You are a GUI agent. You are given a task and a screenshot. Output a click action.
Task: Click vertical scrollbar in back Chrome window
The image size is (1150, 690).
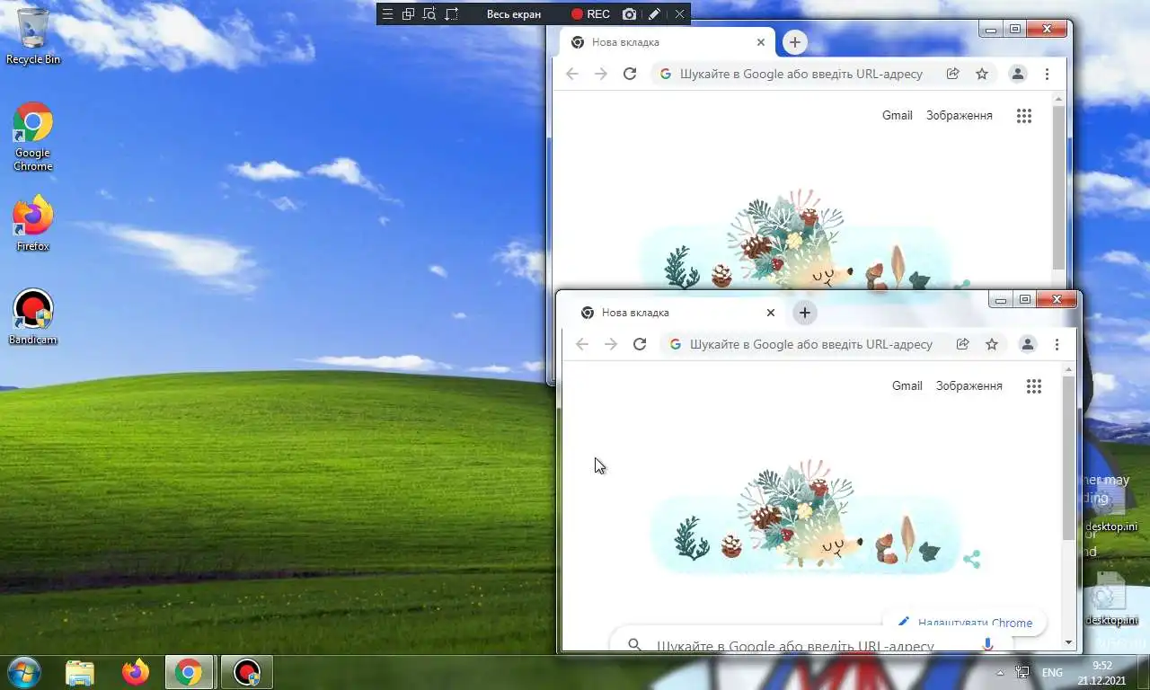tap(1058, 187)
